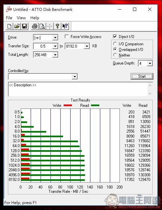
Task: Open Print Preview toolbar icon
Action: tap(42, 26)
